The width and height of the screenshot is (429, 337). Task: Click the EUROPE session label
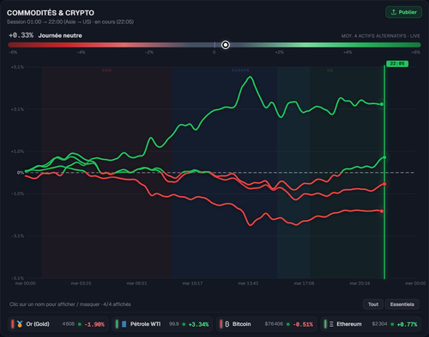coord(240,70)
